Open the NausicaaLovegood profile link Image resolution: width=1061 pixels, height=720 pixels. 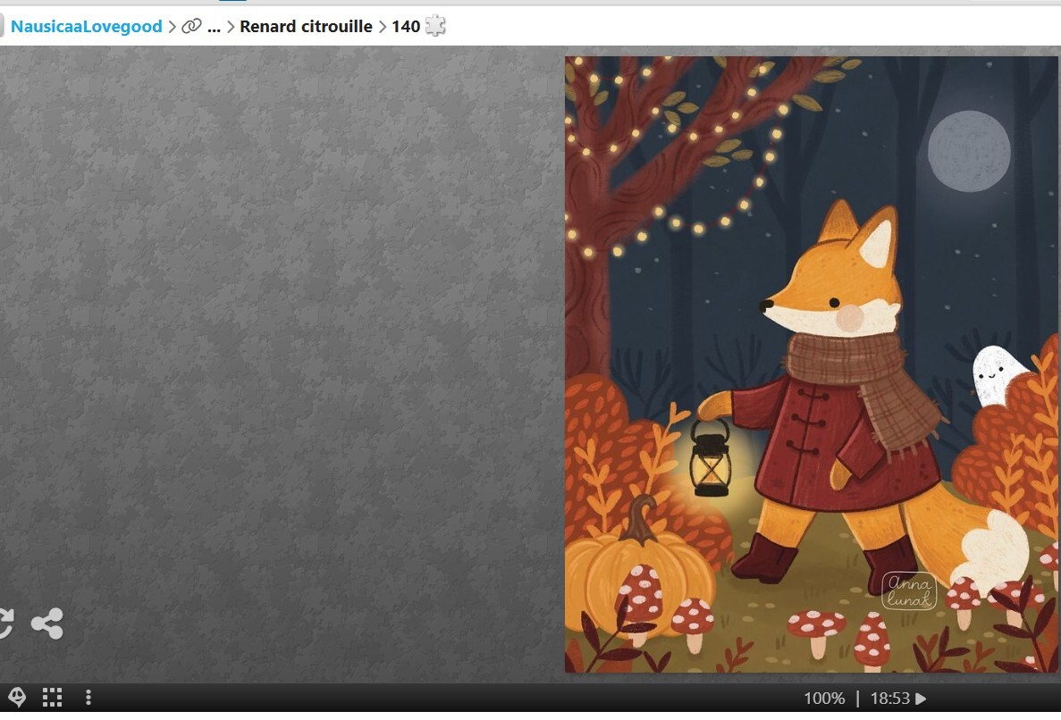click(x=86, y=27)
